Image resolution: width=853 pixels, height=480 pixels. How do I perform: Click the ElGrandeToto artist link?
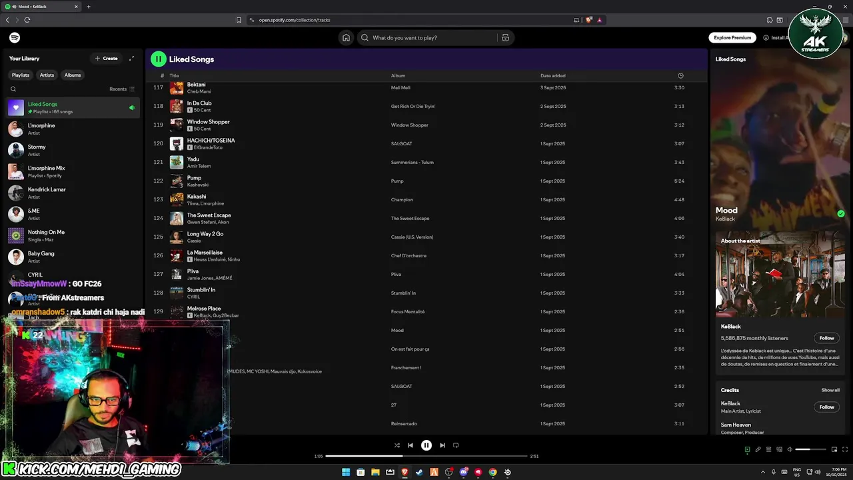click(x=207, y=147)
